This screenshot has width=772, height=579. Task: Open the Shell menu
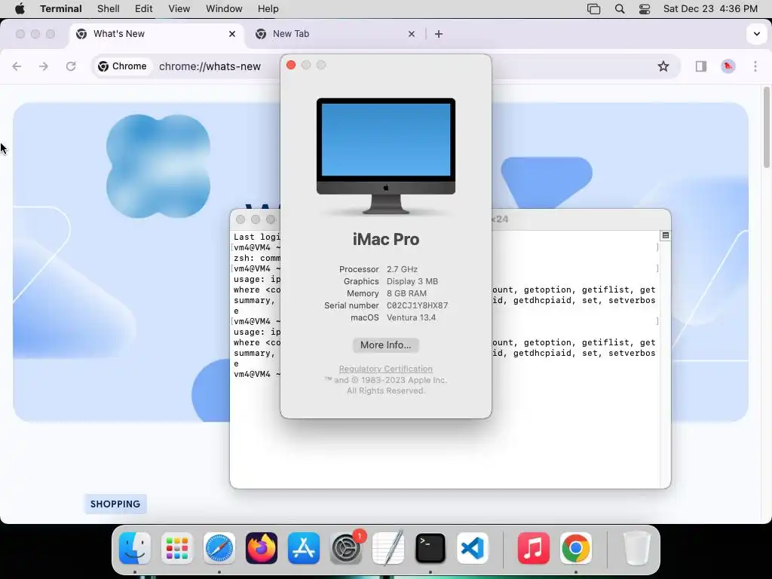click(109, 9)
